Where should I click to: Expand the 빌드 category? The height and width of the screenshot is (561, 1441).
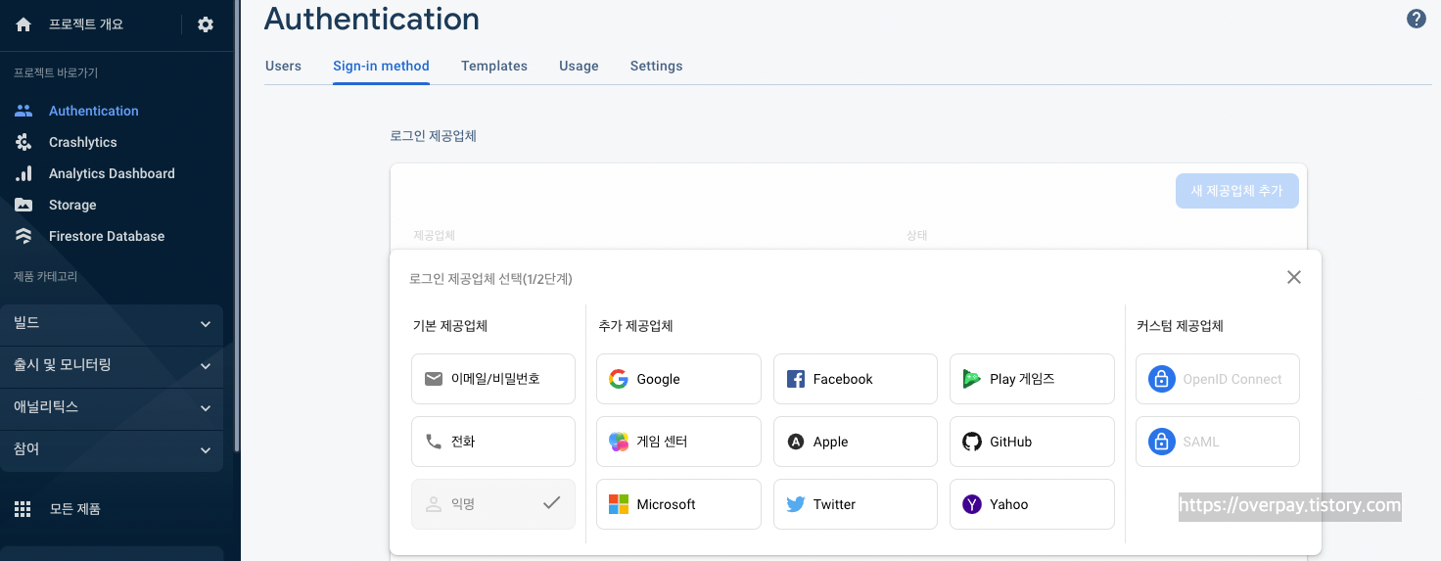point(112,324)
